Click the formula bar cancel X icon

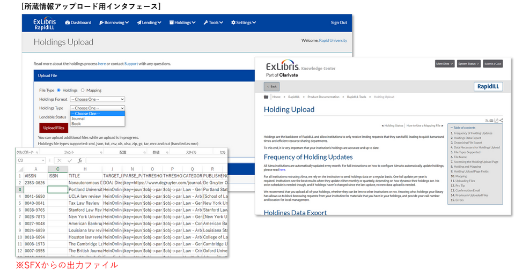[x=60, y=160]
